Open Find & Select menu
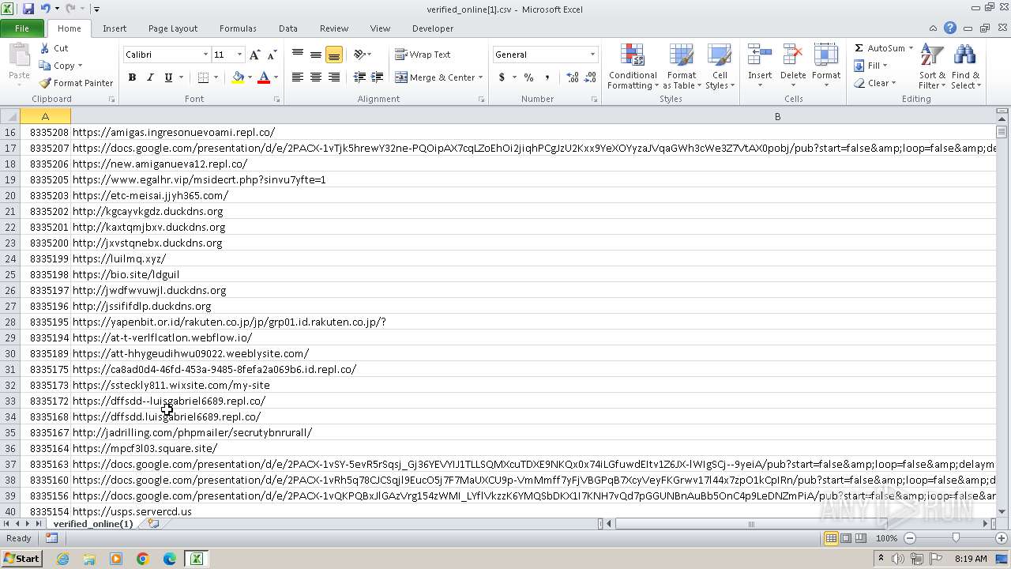Viewport: 1011px width, 569px height. pos(965,67)
